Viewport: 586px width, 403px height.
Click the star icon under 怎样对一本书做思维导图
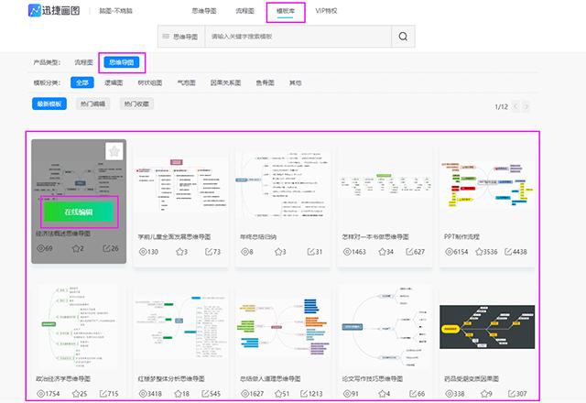pos(382,252)
